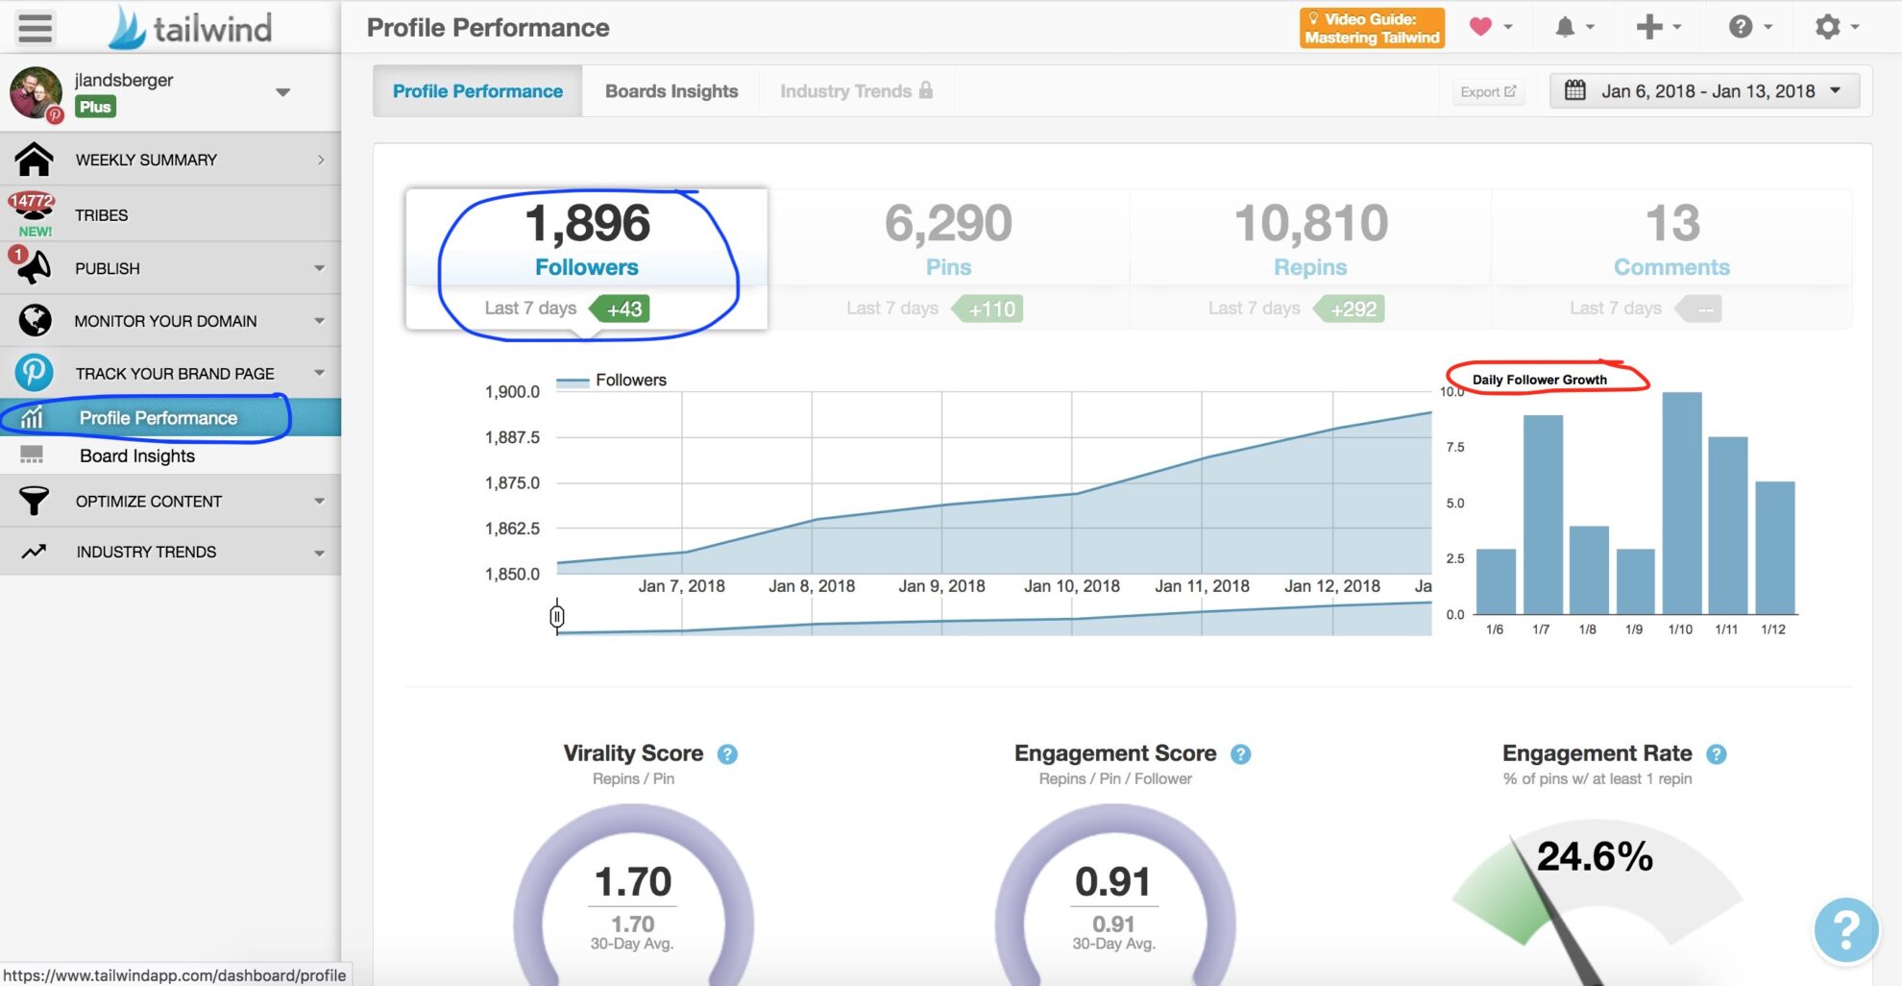This screenshot has height=986, width=1902.
Task: Select the 6,290 Pins card
Action: click(x=948, y=259)
